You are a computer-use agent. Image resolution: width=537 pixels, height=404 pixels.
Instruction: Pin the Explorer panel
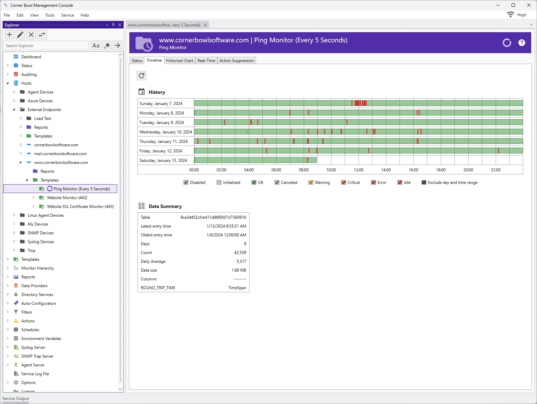click(x=113, y=25)
